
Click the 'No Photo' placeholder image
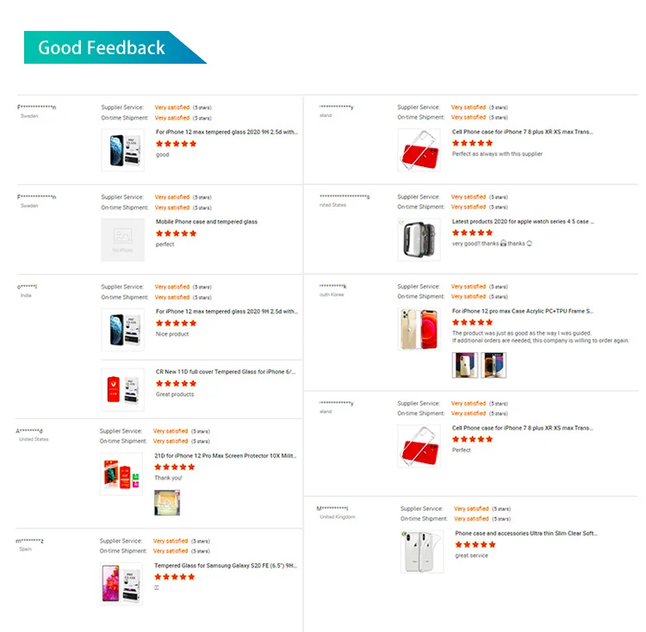coord(122,239)
